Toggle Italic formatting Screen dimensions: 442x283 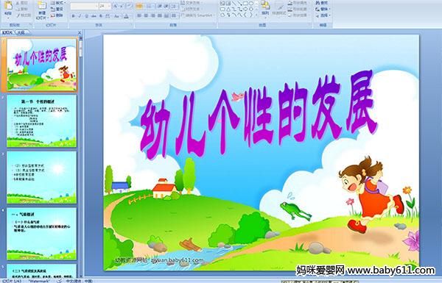[x=80, y=16]
